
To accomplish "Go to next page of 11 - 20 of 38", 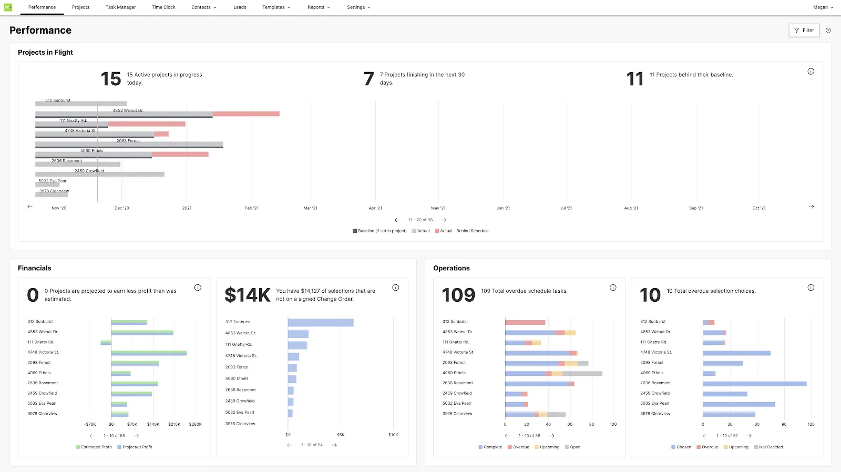I will click(x=444, y=220).
